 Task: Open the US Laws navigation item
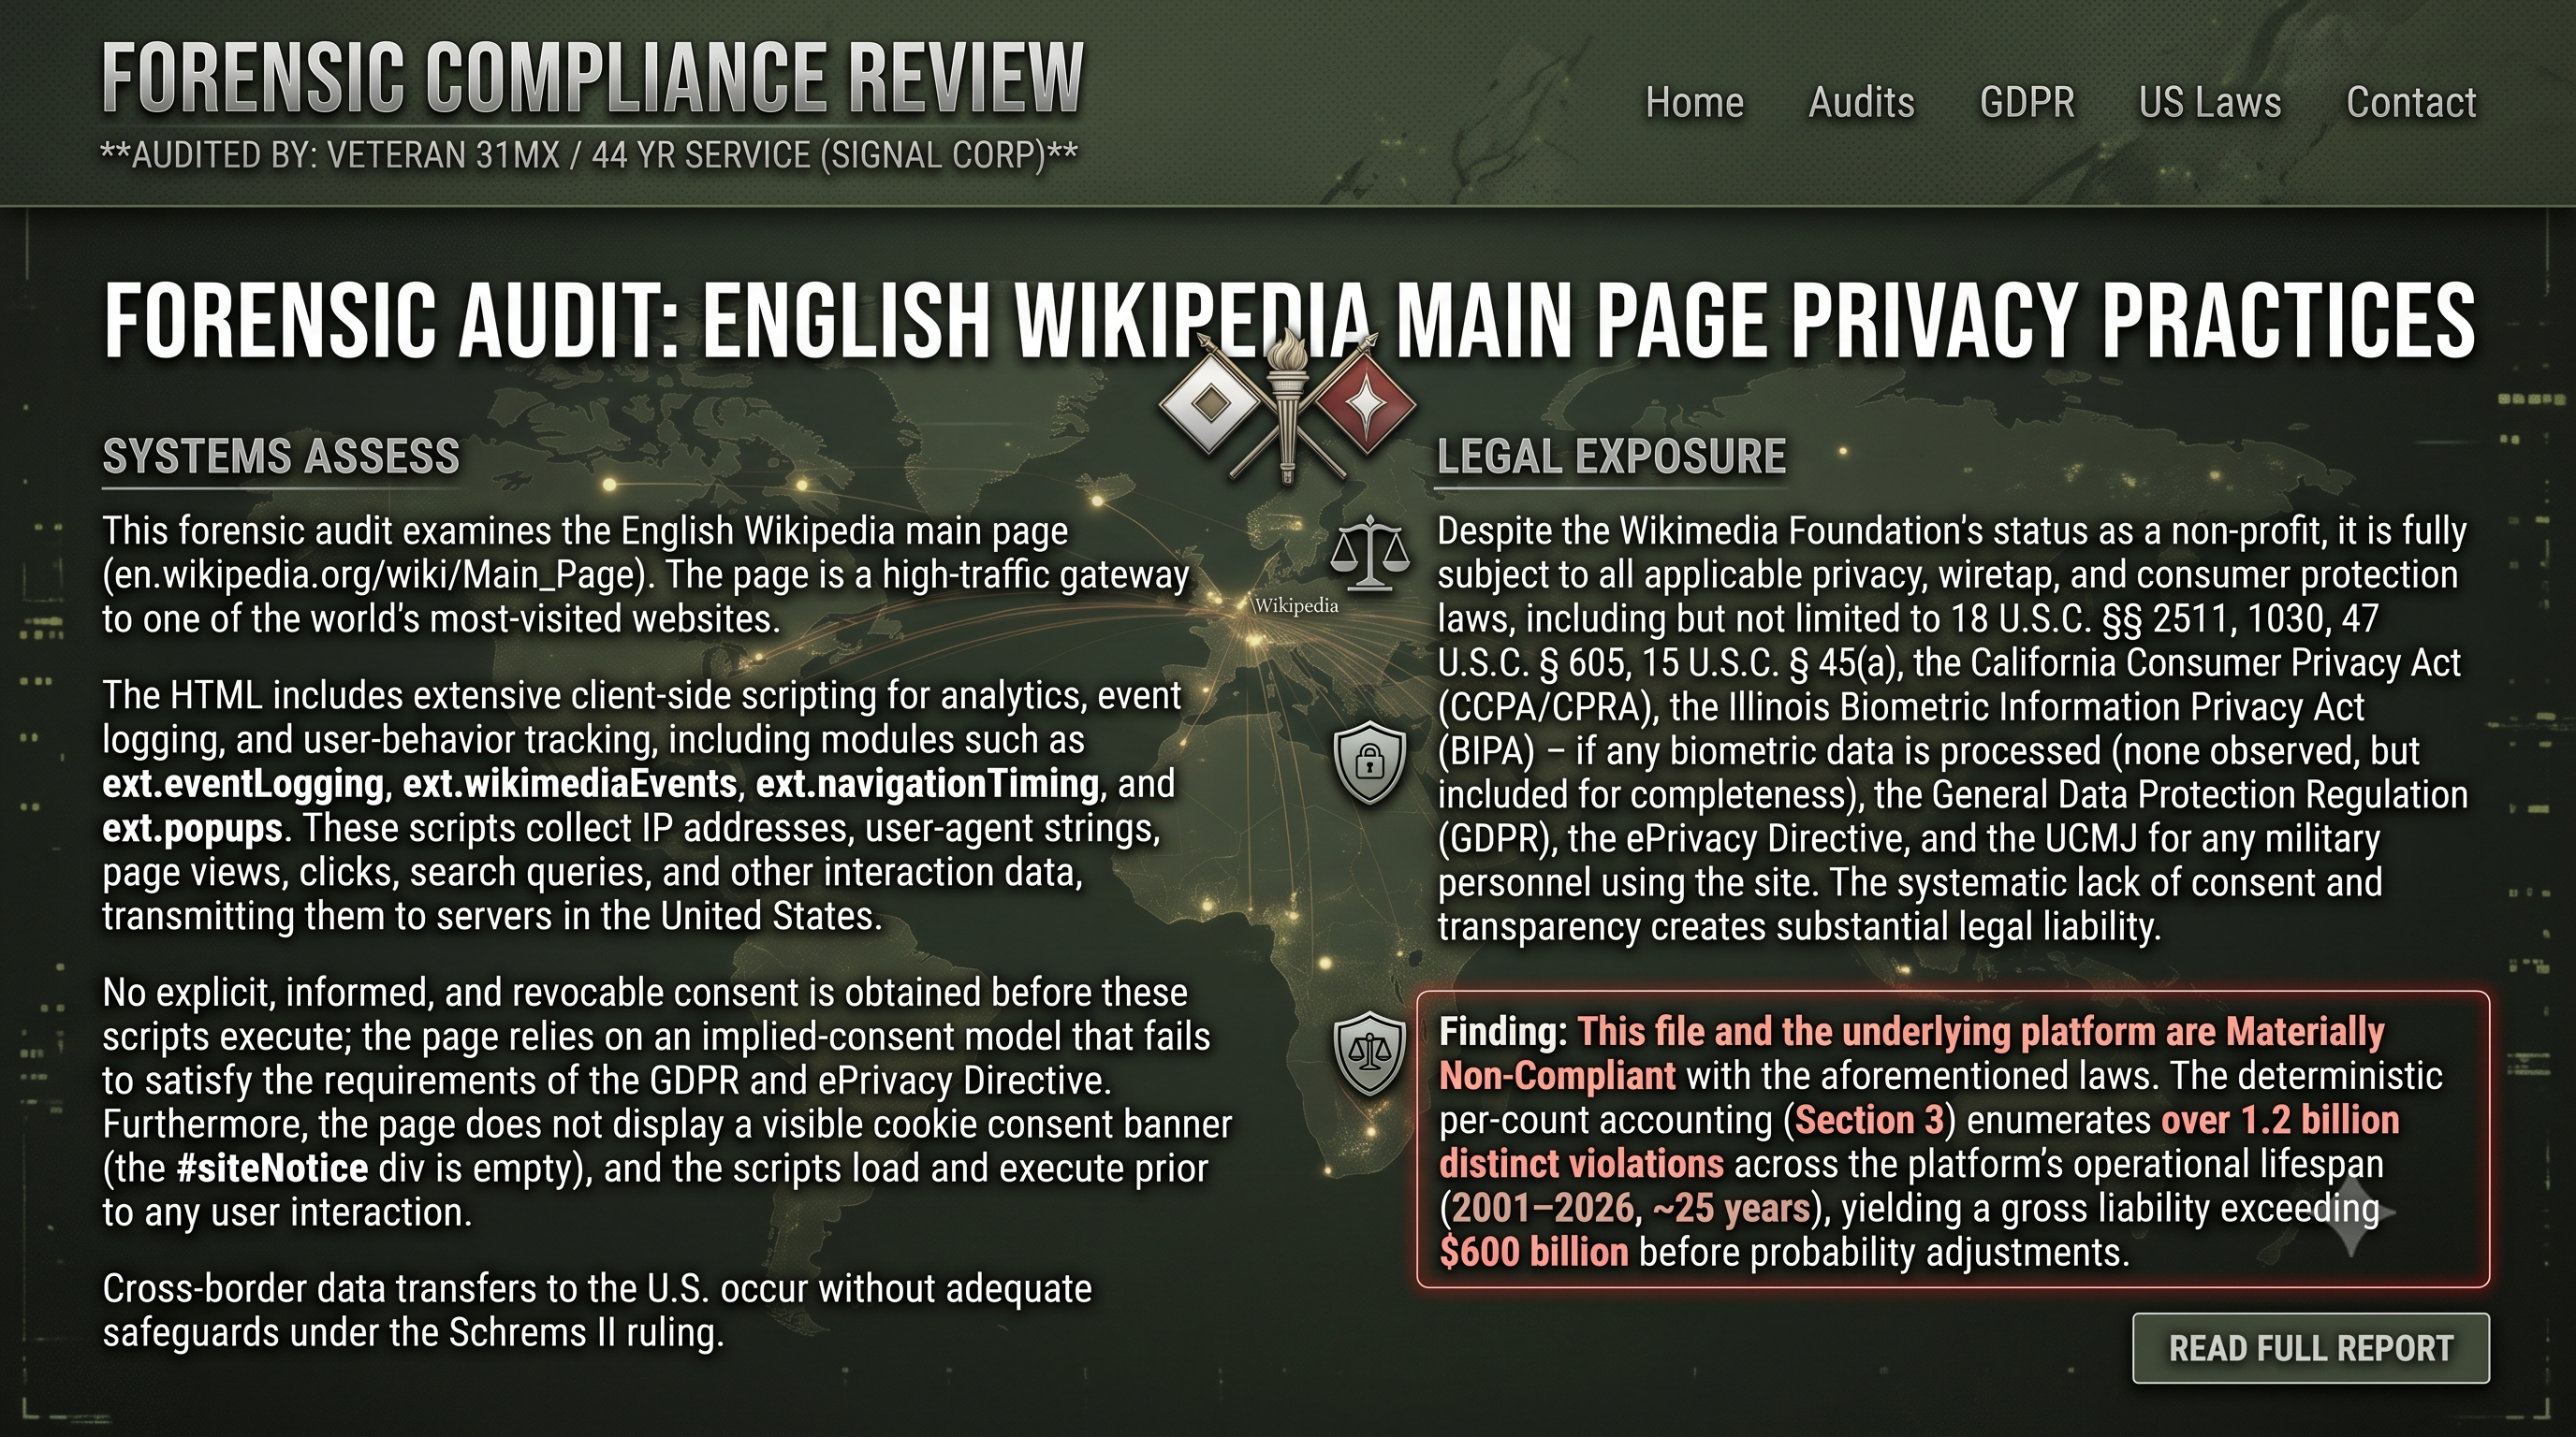2210,102
